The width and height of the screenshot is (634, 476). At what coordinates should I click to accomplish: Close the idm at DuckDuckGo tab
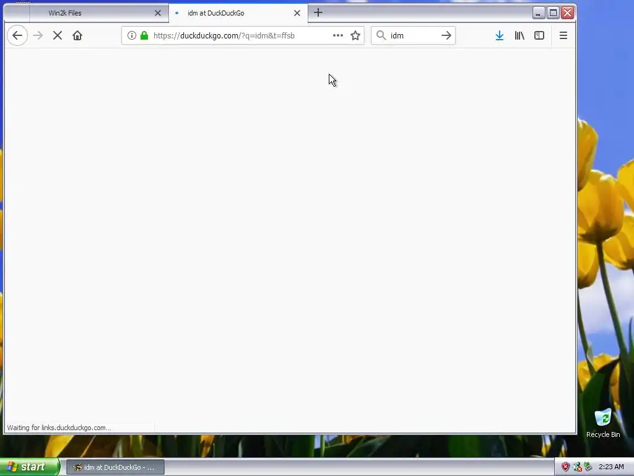[297, 13]
